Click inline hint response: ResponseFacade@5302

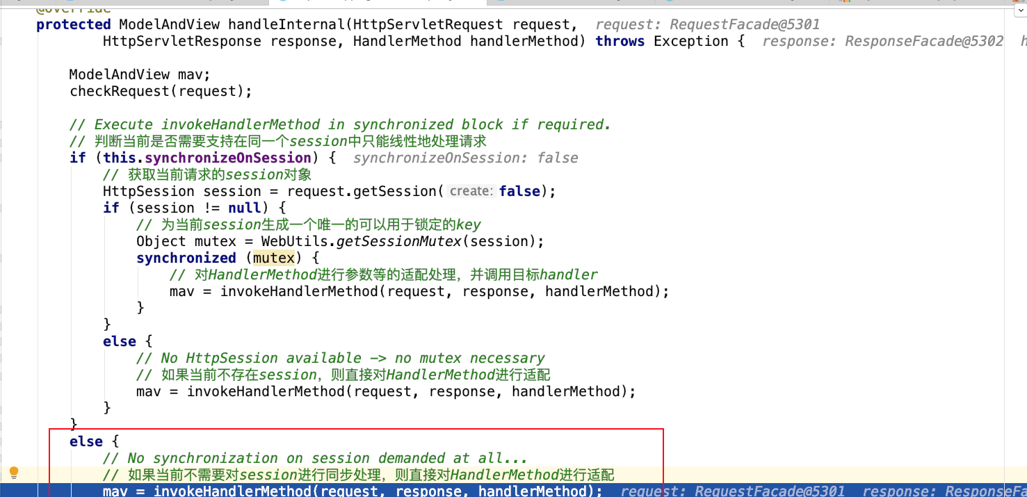pos(883,41)
